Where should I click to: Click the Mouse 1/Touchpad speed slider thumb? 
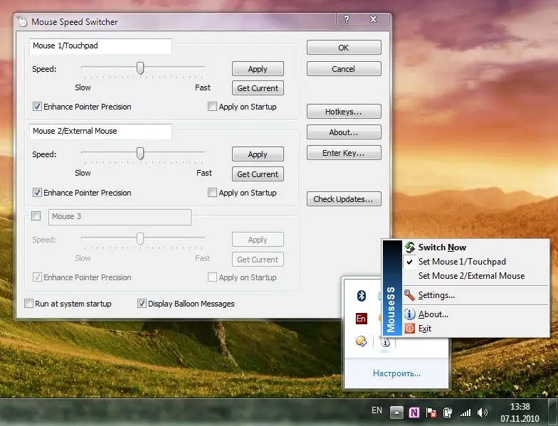click(x=140, y=68)
